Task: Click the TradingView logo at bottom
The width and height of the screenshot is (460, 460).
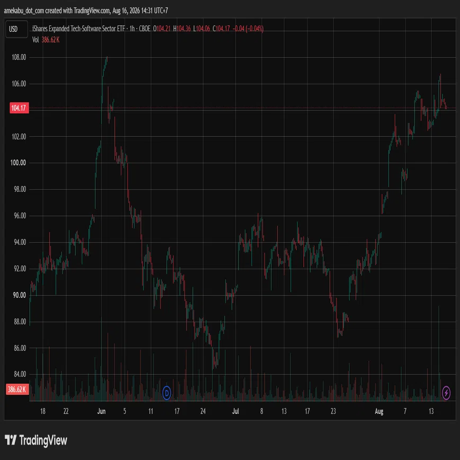Action: (36, 440)
